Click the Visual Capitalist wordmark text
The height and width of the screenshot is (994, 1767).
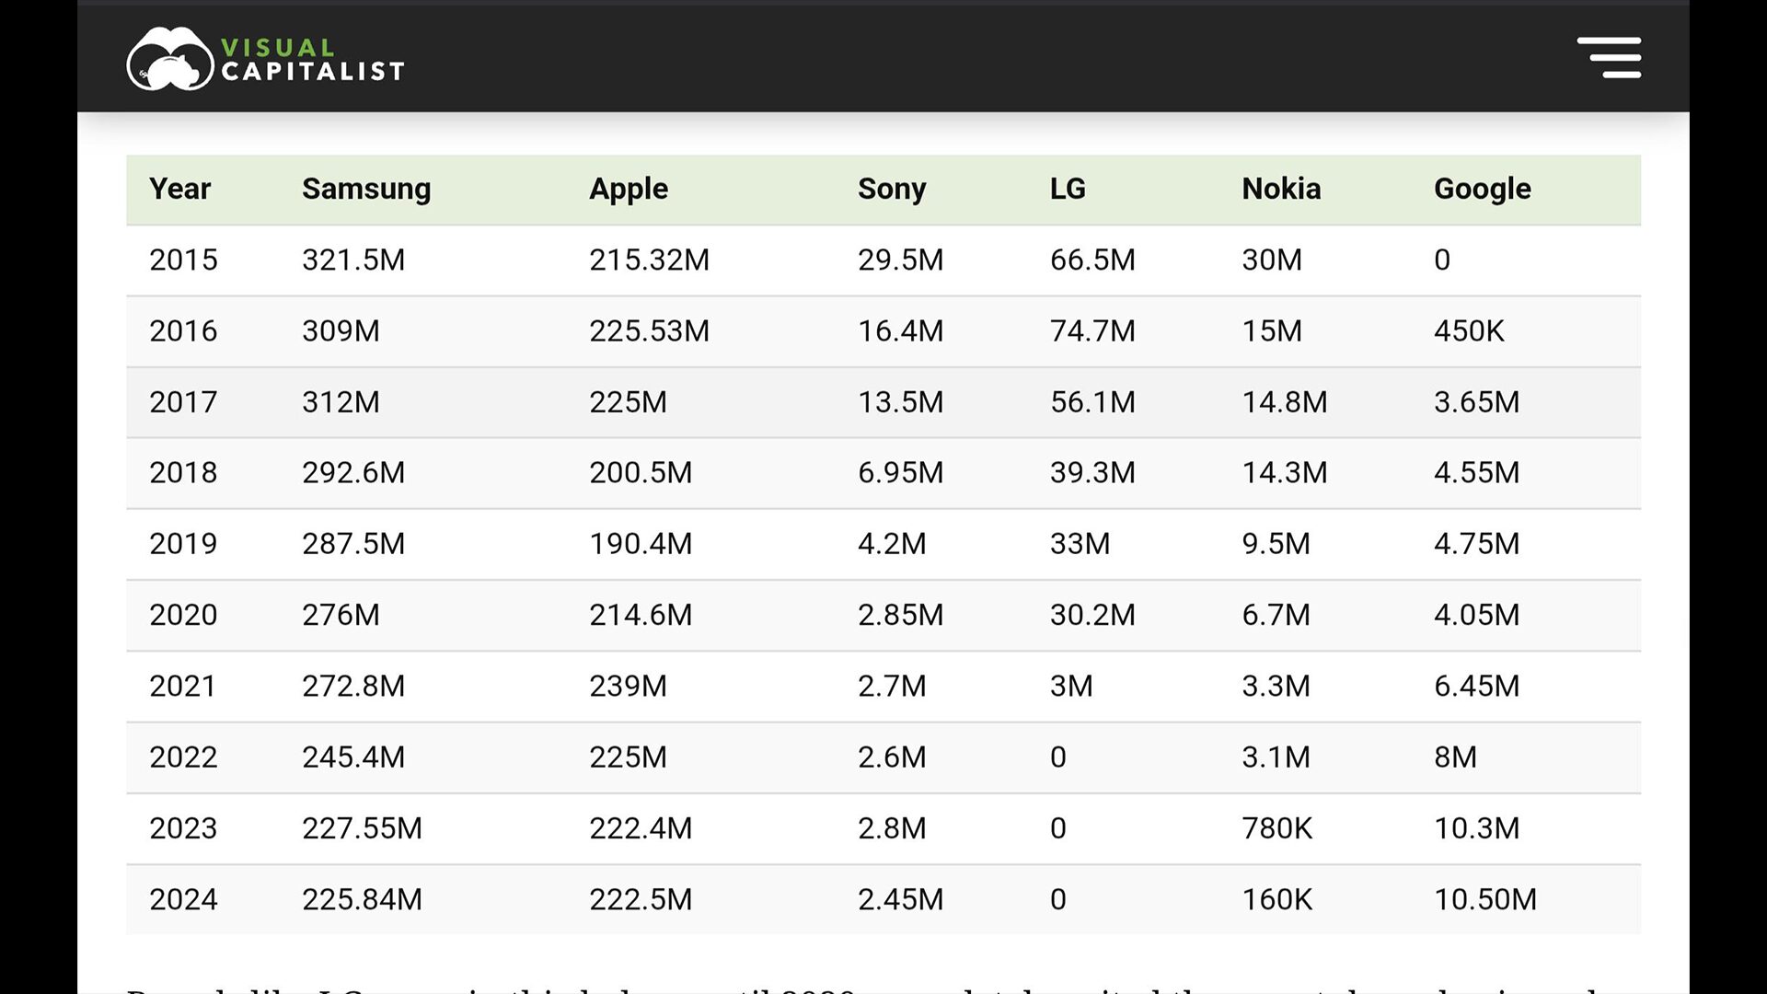[x=313, y=60]
